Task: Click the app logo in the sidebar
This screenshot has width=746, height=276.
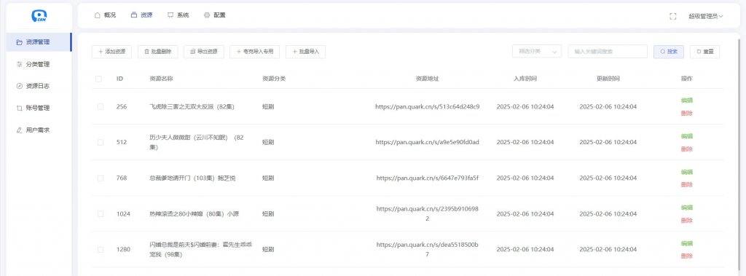Action: tap(39, 16)
